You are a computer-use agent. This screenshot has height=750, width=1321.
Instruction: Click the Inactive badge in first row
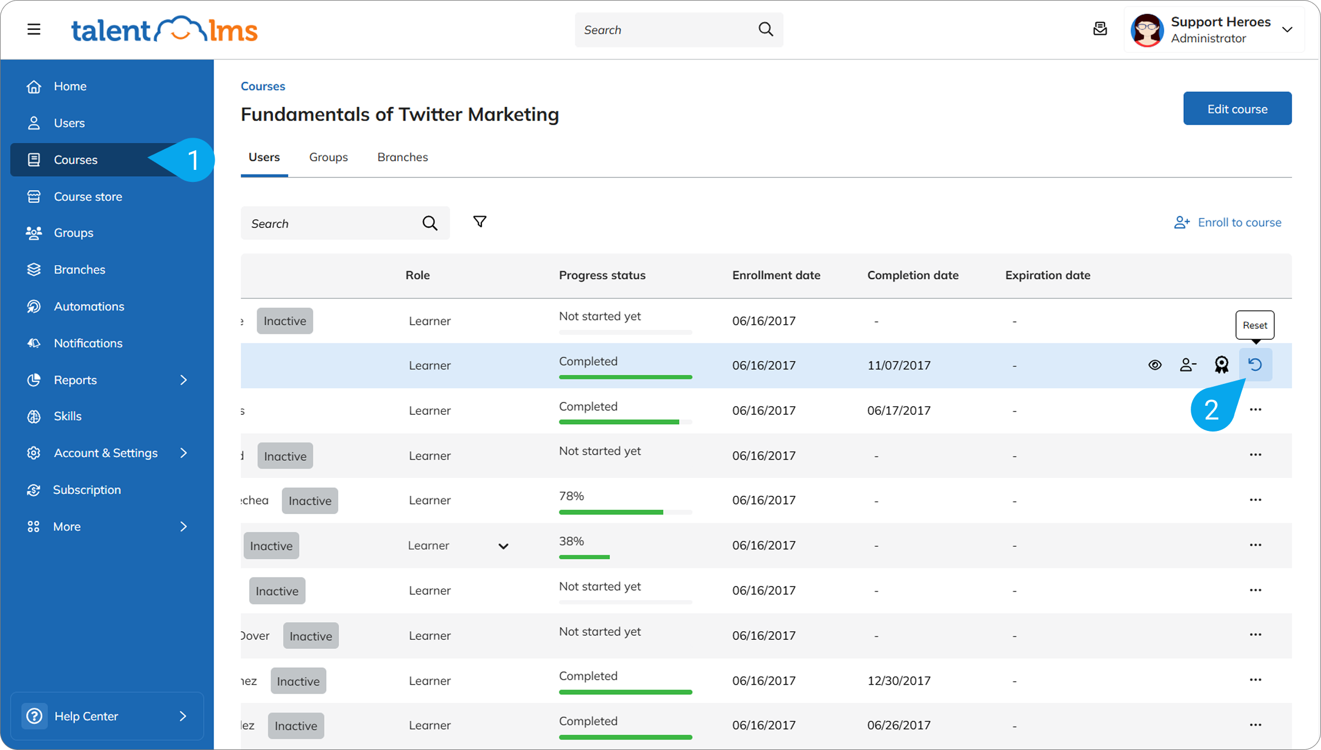pyautogui.click(x=285, y=321)
